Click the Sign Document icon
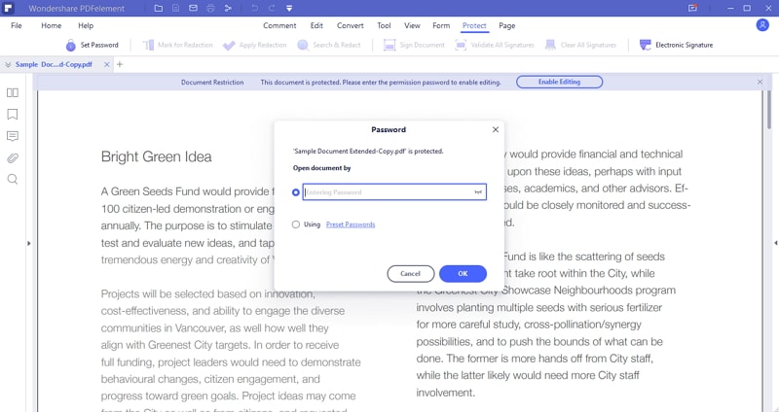Viewport: 779px width, 412px height. tap(389, 45)
